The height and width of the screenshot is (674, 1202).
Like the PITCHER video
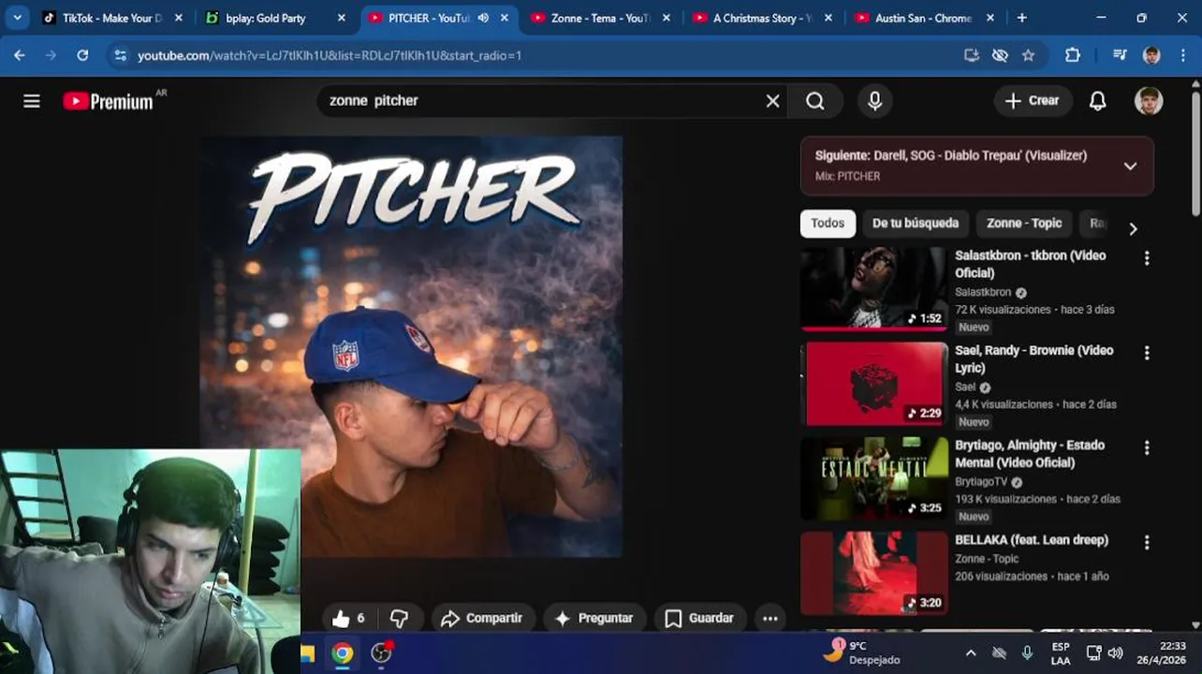coord(348,619)
